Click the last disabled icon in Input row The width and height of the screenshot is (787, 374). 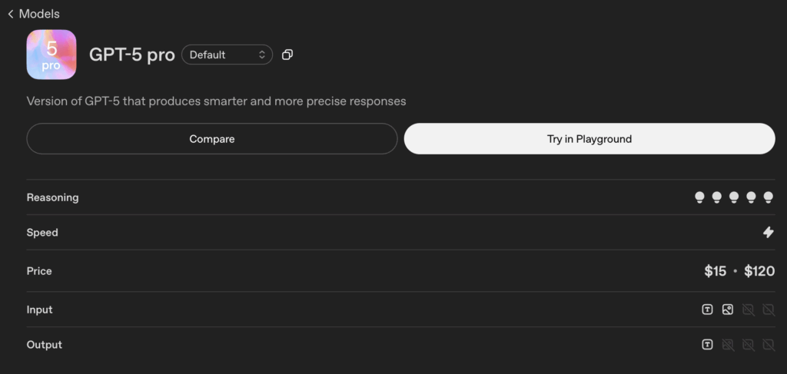pyautogui.click(x=769, y=309)
